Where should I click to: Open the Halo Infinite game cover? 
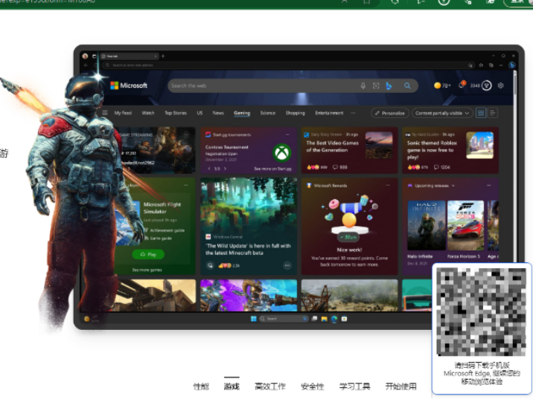pos(427,225)
